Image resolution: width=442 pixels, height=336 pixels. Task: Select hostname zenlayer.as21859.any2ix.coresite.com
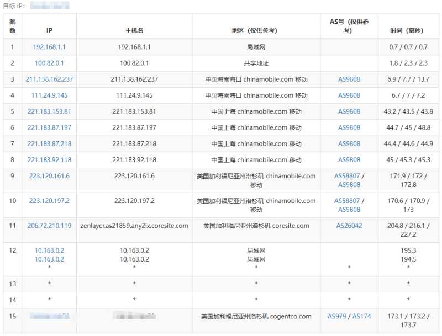(134, 226)
